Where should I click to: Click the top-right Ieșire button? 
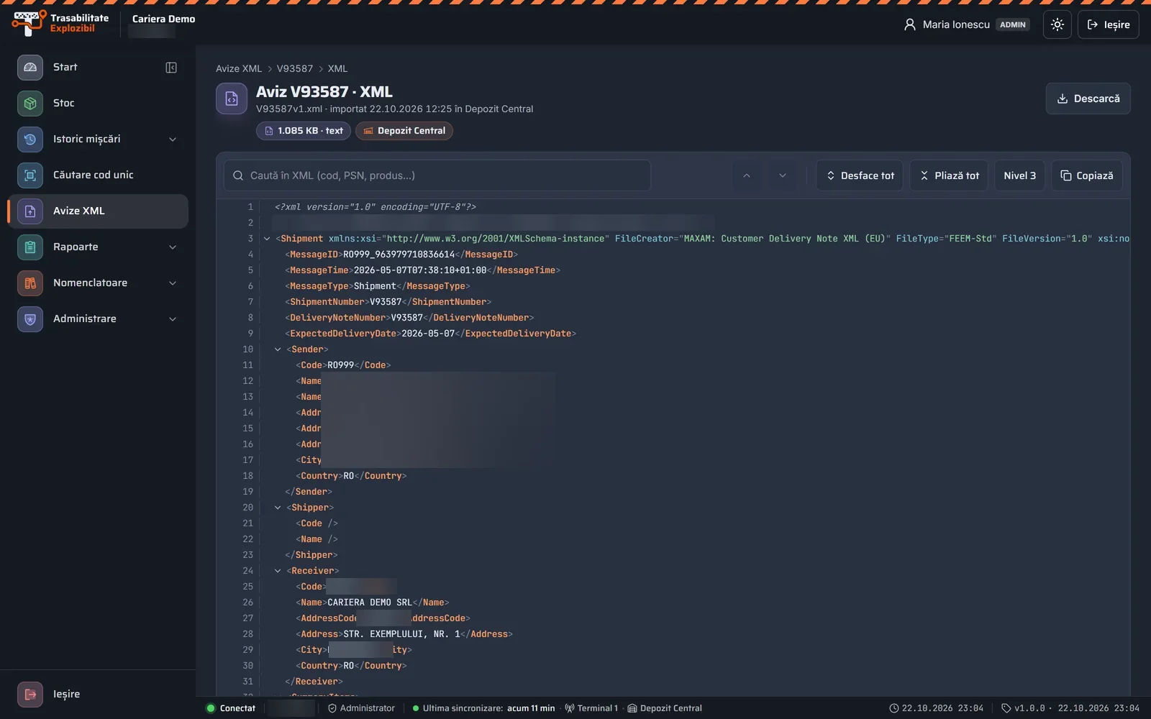coord(1108,24)
